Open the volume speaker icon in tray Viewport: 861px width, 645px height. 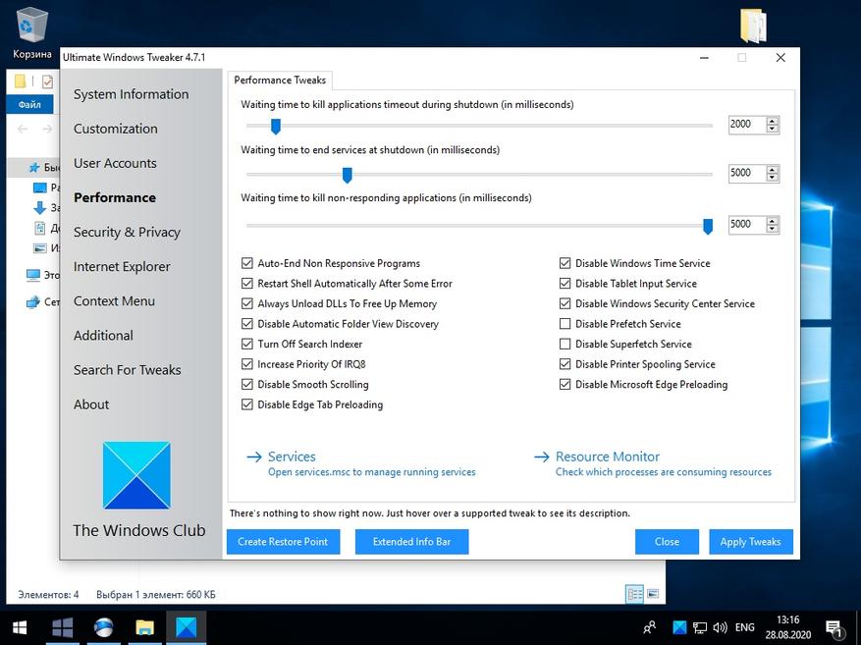coord(720,627)
